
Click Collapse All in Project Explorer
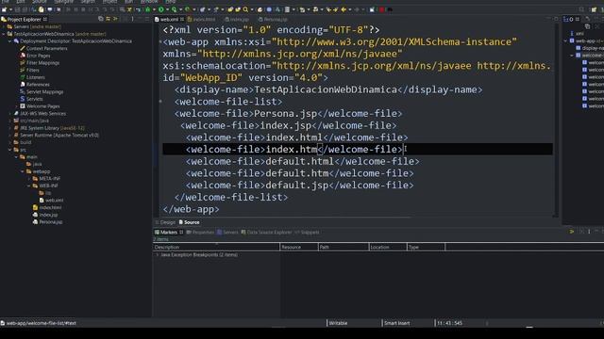101,19
